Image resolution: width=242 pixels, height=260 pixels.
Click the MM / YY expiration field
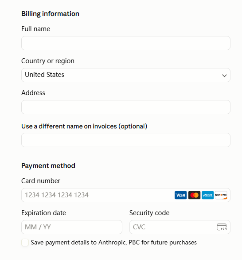tap(72, 227)
